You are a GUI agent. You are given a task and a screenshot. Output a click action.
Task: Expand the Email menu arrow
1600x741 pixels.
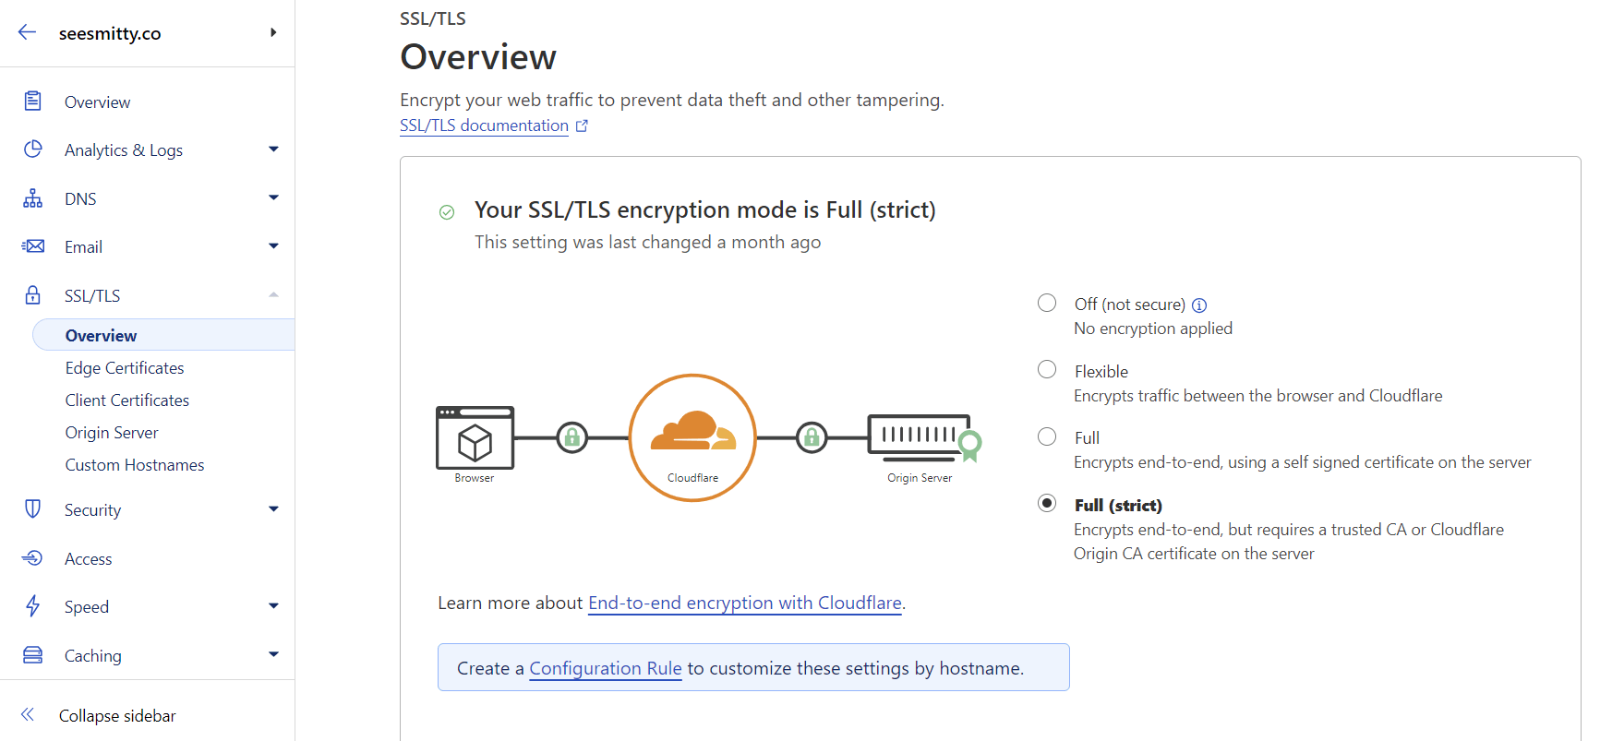pyautogui.click(x=273, y=245)
